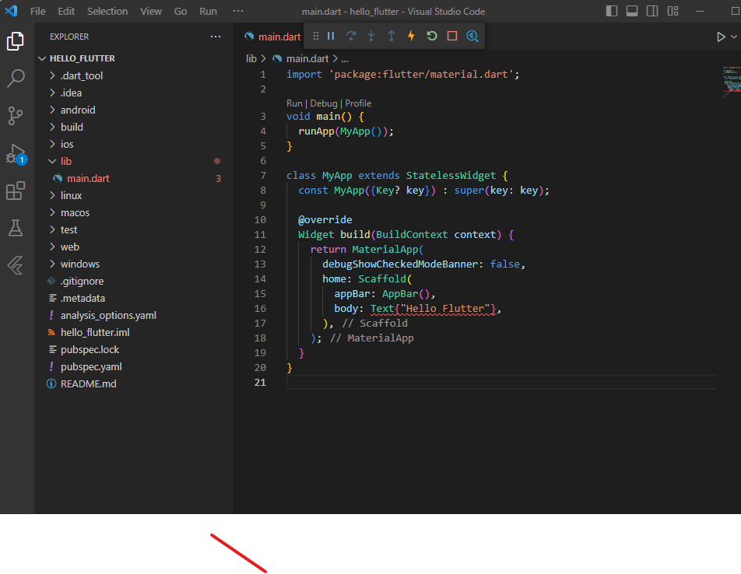Click the debug Step Over button
The width and height of the screenshot is (741, 574).
click(x=351, y=36)
